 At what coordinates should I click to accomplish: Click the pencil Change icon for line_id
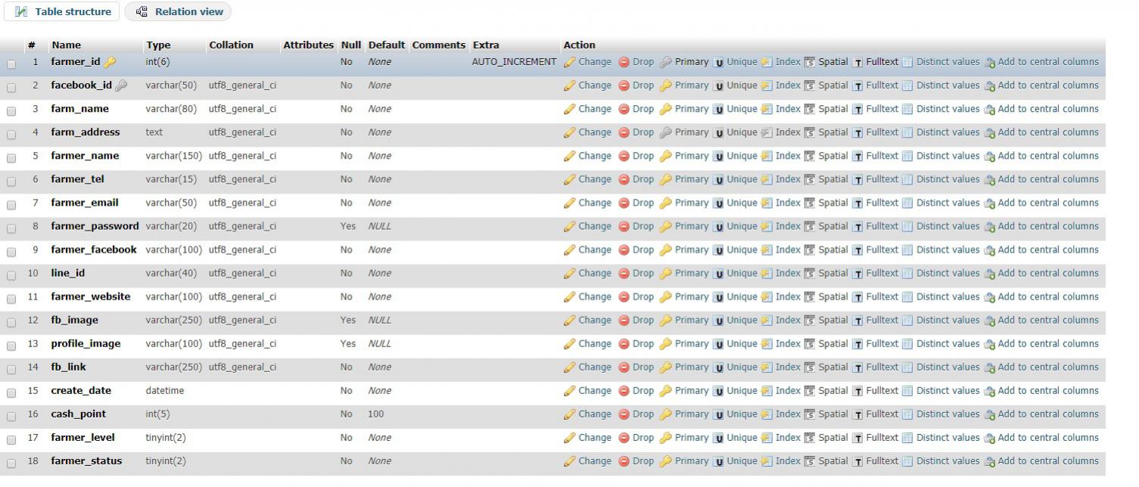tap(569, 273)
